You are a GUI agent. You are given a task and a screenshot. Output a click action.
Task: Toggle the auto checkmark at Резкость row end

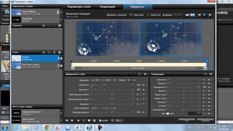[x=211, y=83]
